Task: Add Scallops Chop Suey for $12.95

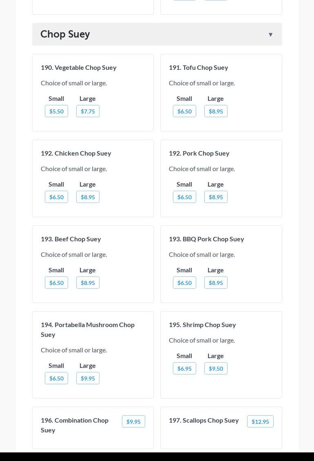Action: tap(260, 421)
